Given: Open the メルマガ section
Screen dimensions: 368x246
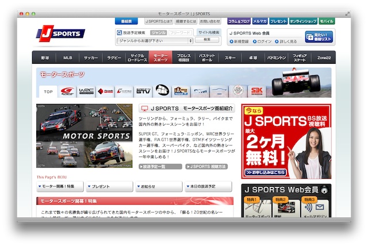Looking at the screenshot, I should tap(260, 21).
